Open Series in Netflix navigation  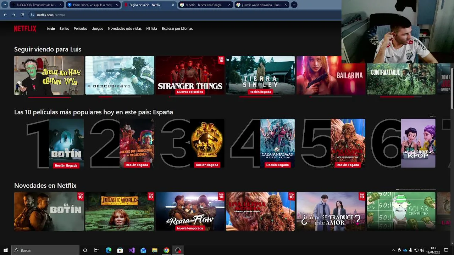(x=64, y=29)
